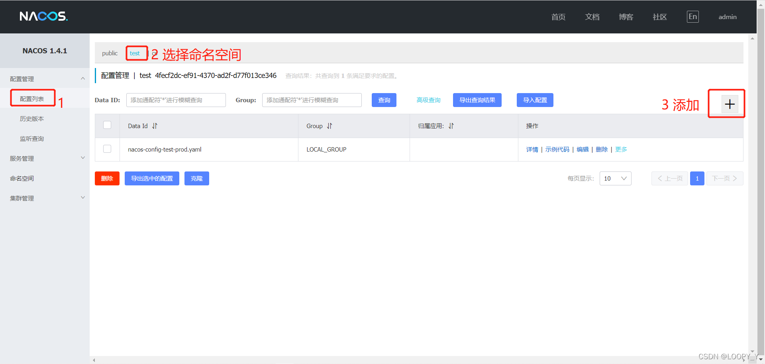Click page 1 pagination button
This screenshot has width=765, height=364.
pos(697,179)
